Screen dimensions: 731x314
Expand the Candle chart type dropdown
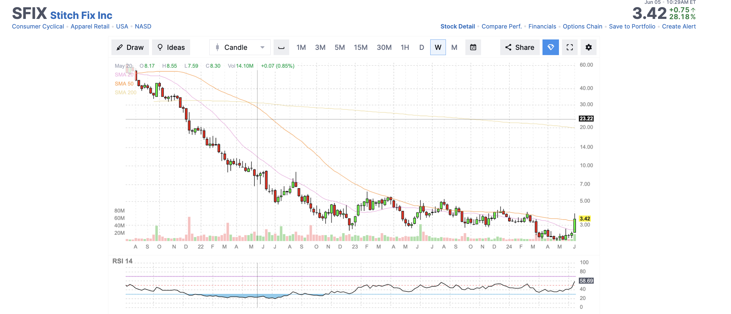coord(240,47)
